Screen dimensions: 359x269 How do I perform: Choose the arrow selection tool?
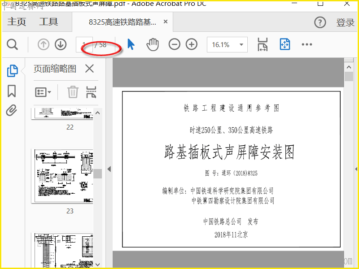point(131,44)
